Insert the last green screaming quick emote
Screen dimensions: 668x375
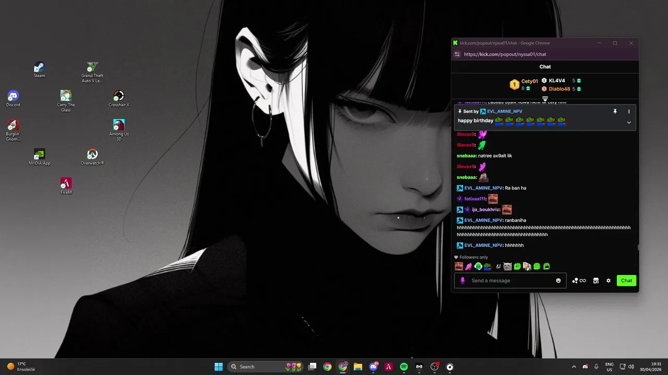tap(546, 266)
